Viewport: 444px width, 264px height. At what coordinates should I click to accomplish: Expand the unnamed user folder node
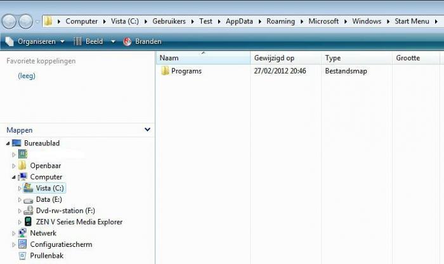coord(13,155)
